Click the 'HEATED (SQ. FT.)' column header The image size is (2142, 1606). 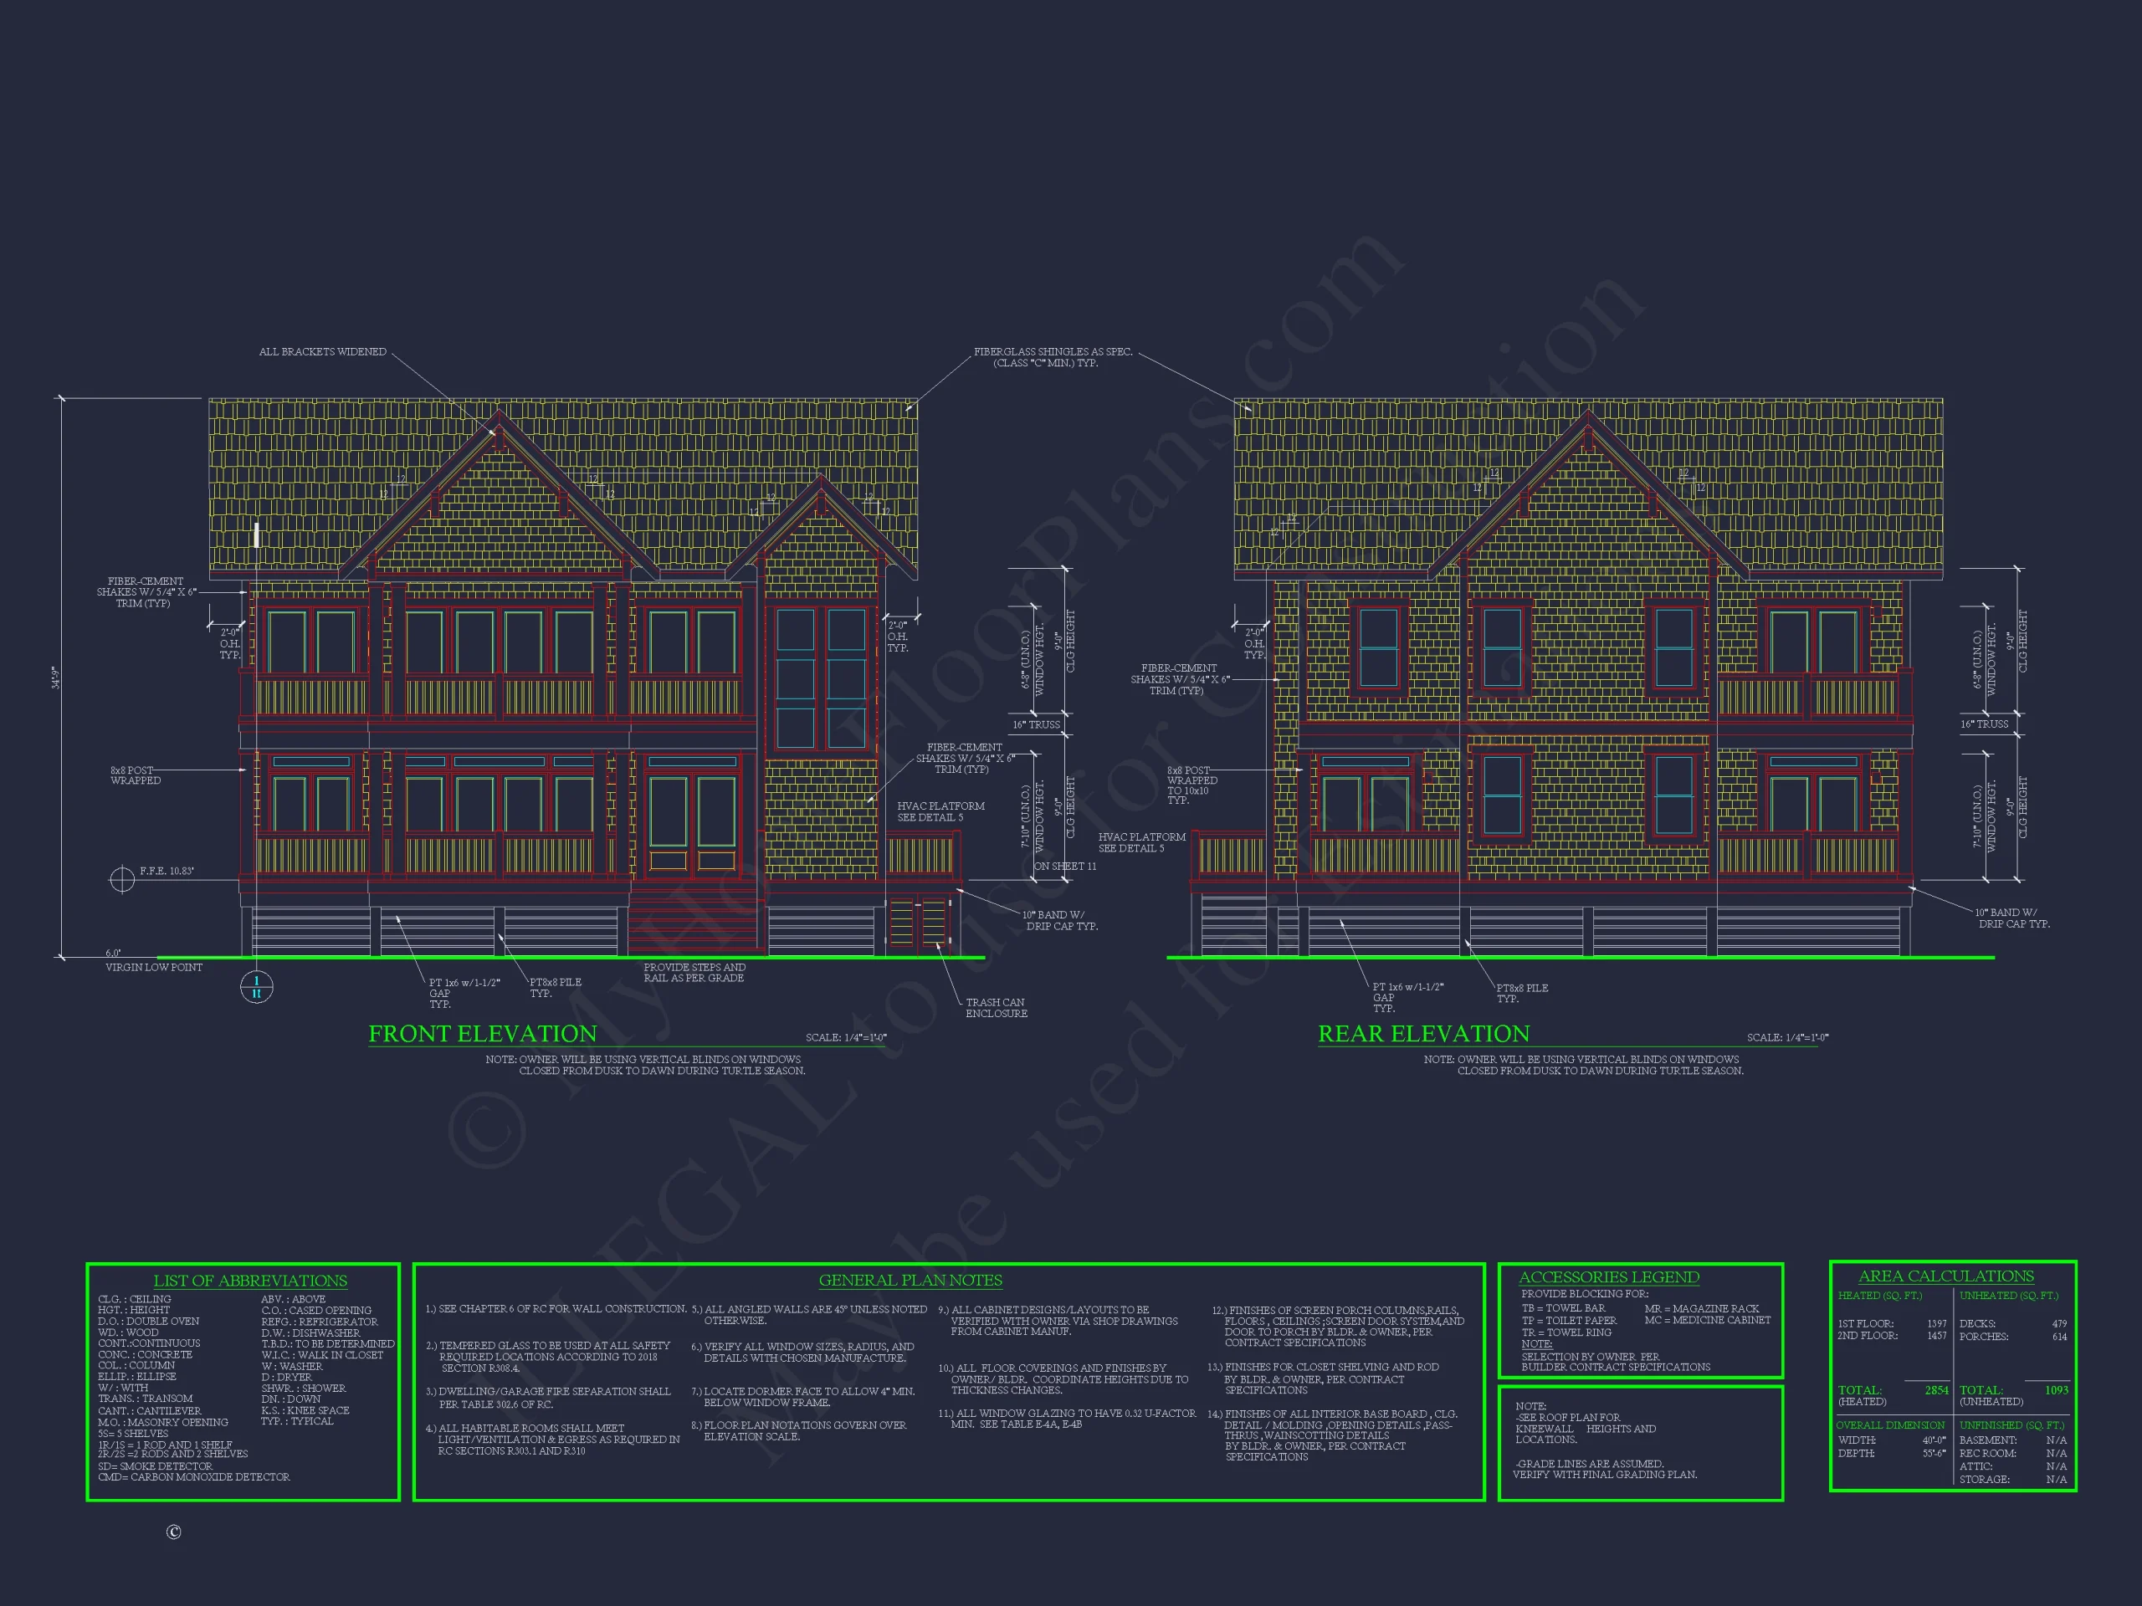[x=1879, y=1295]
